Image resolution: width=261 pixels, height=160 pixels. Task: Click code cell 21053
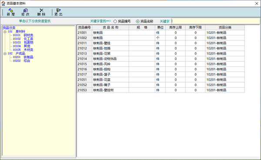pos(84,90)
